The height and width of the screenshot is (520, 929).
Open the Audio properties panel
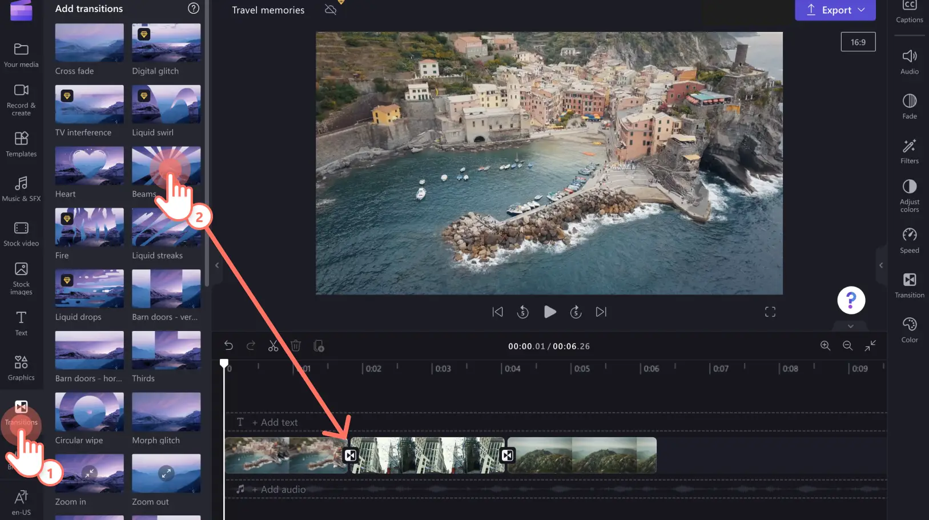[909, 62]
